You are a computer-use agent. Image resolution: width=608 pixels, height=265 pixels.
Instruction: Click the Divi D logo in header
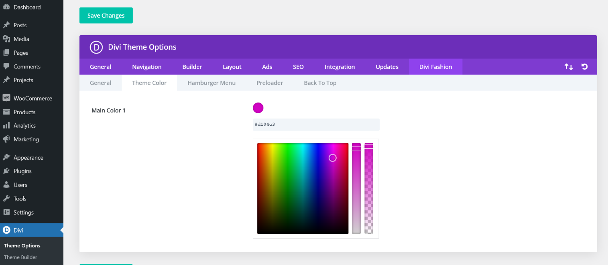(96, 47)
